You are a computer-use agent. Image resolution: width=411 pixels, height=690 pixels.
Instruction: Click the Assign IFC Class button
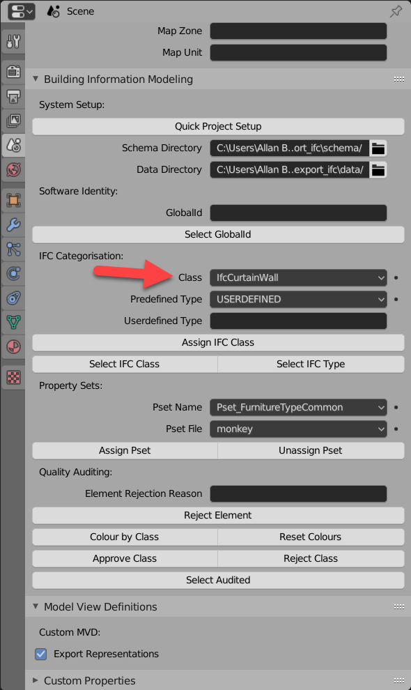(218, 343)
